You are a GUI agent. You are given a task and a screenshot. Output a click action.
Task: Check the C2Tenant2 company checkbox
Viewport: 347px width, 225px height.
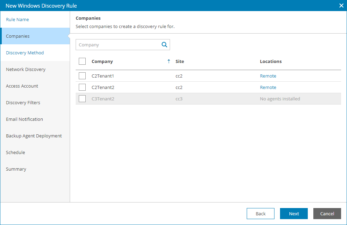click(82, 87)
